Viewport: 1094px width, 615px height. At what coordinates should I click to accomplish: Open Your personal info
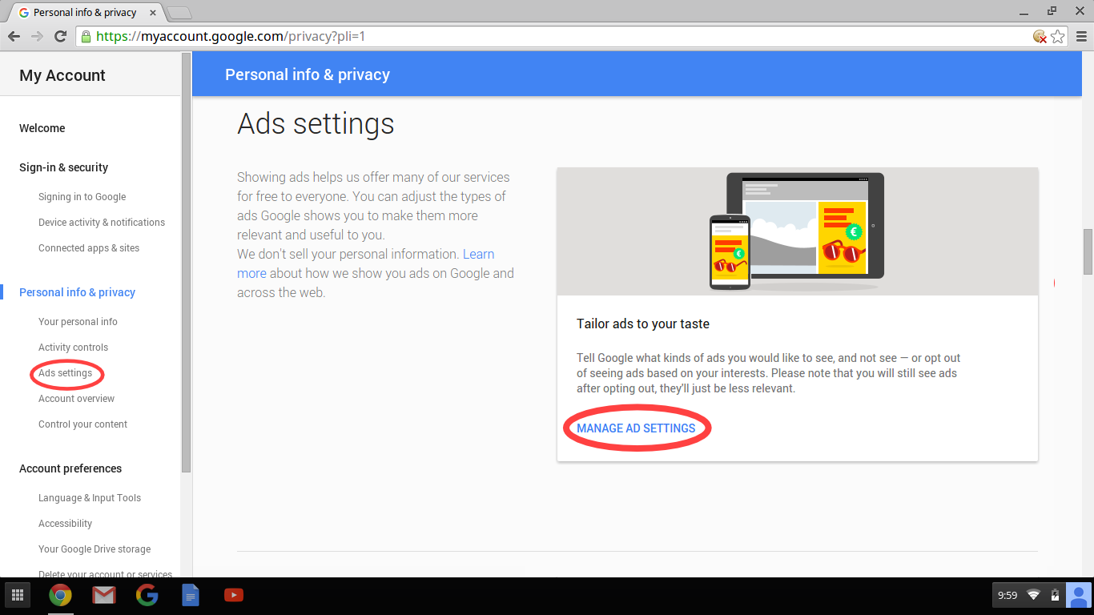coord(78,322)
